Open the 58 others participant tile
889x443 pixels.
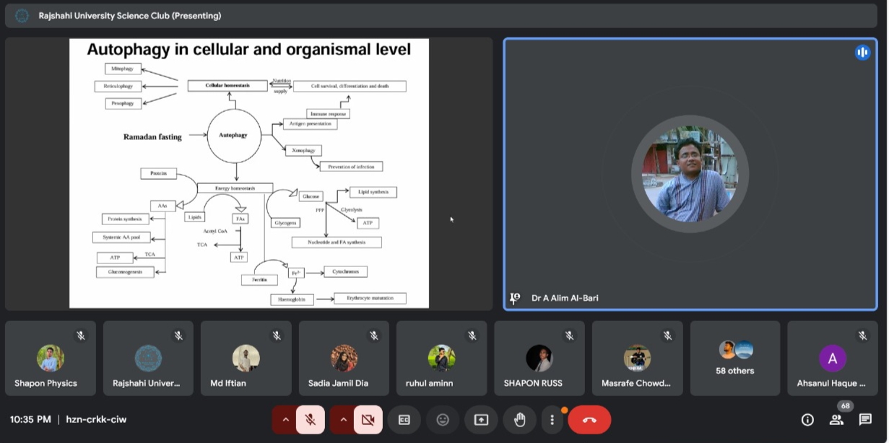pyautogui.click(x=735, y=359)
